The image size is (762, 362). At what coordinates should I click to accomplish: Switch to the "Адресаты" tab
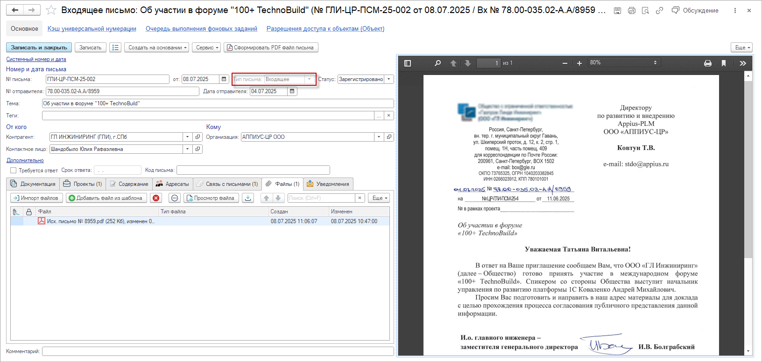tap(172, 184)
